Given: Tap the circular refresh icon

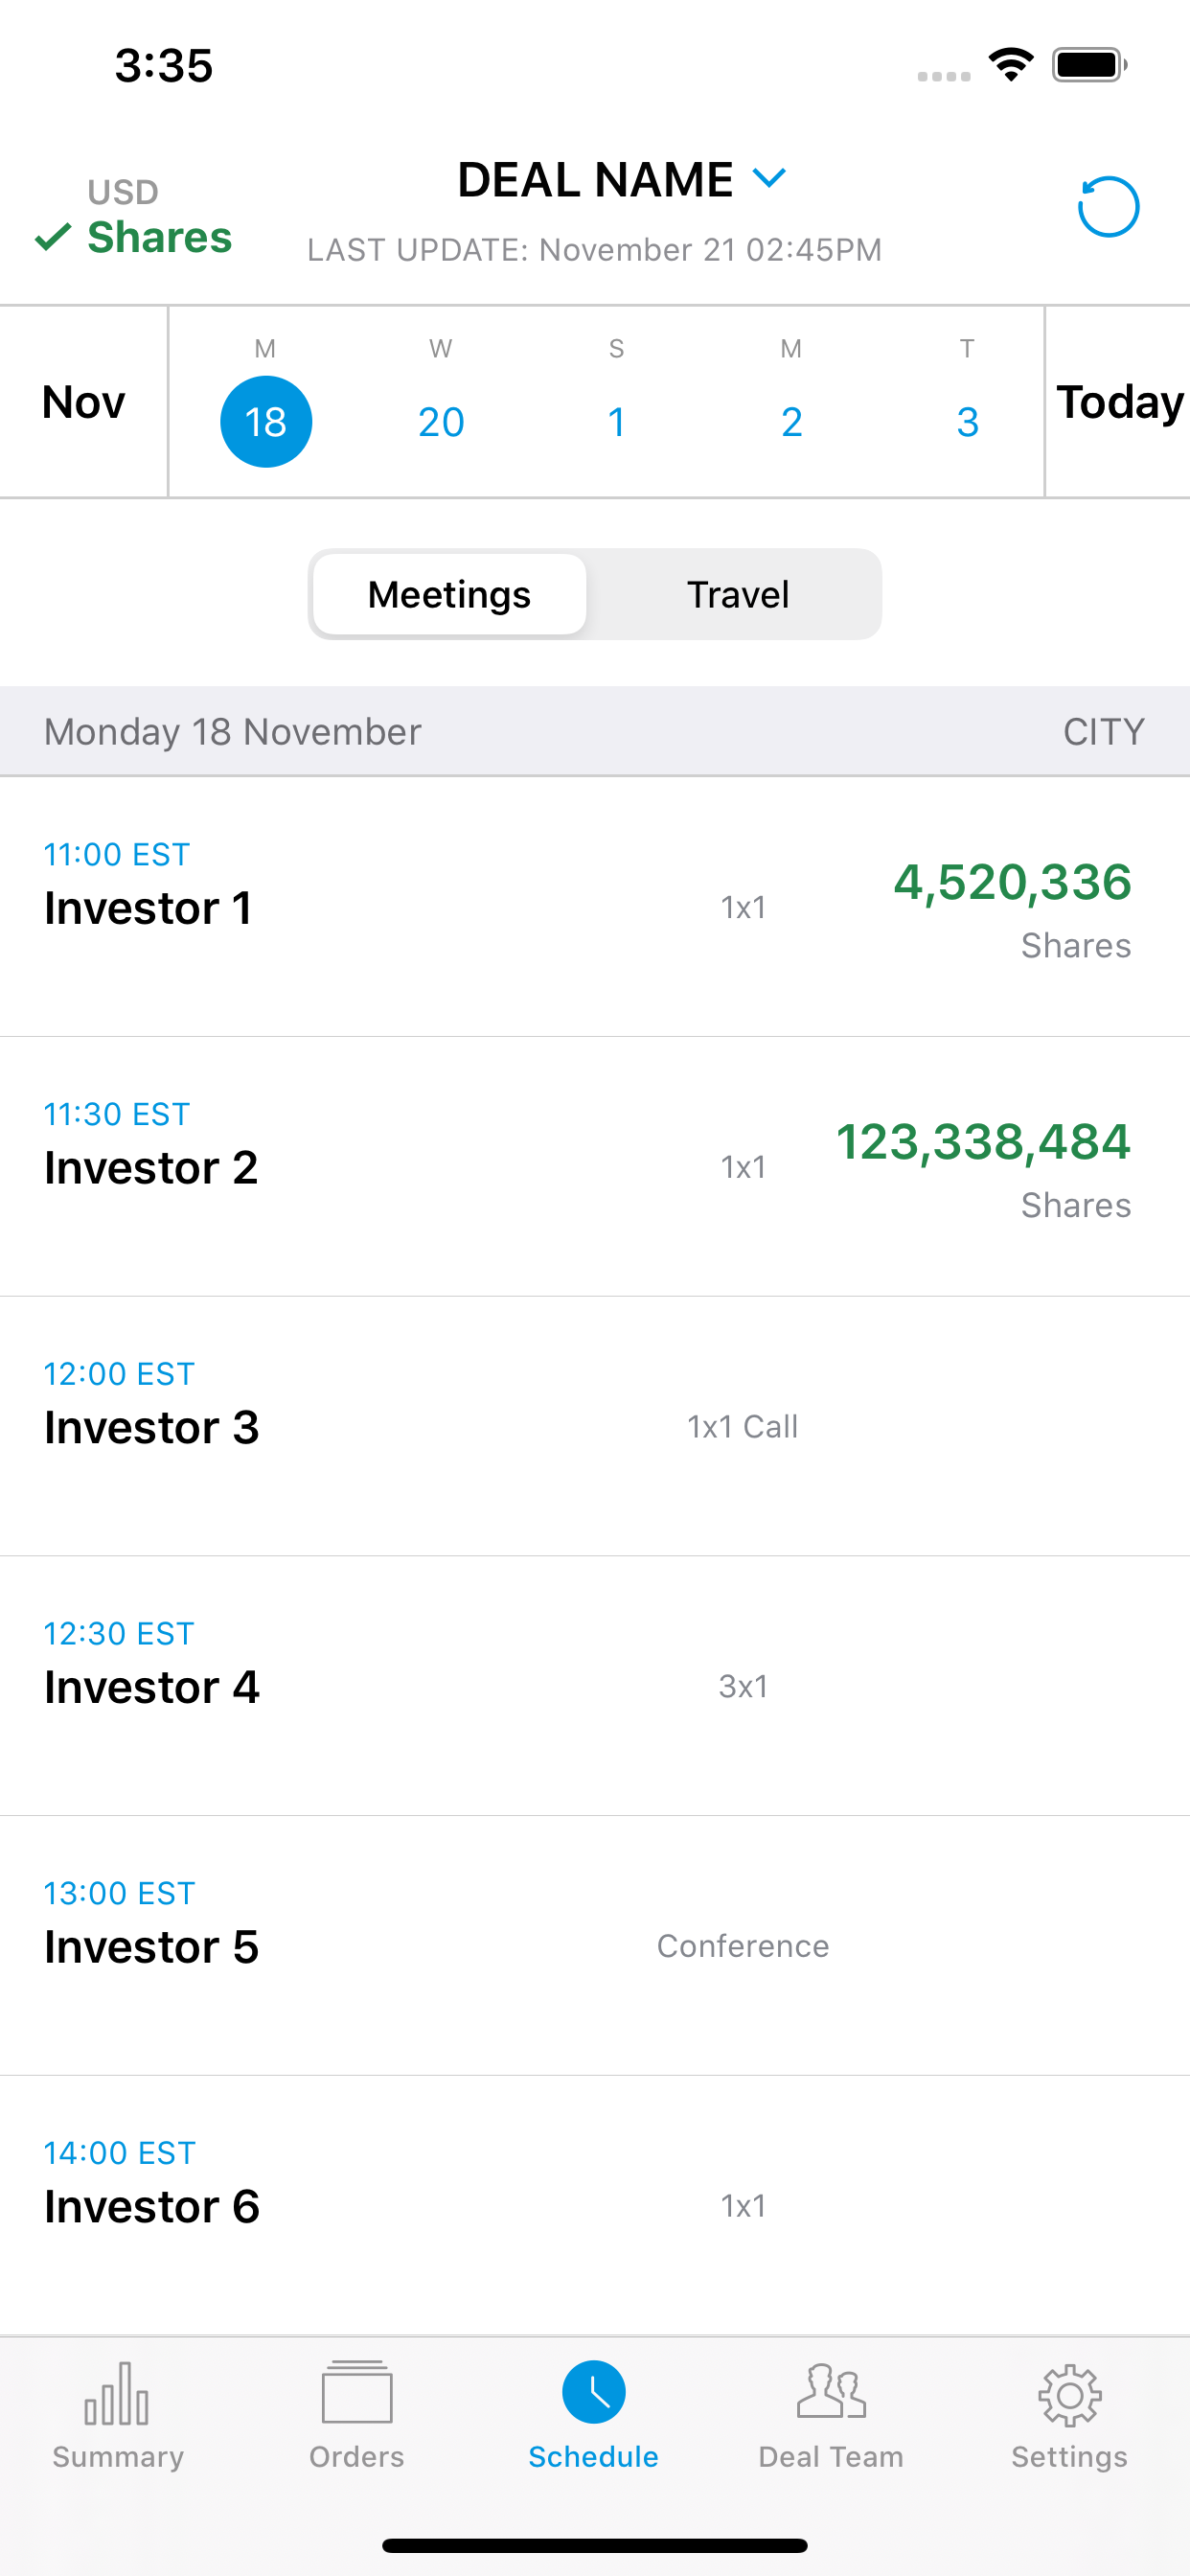Looking at the screenshot, I should point(1108,207).
